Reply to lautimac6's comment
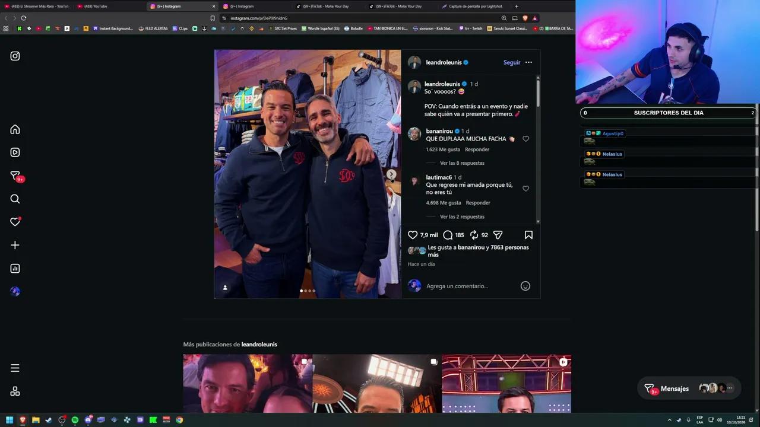This screenshot has width=760, height=427. pyautogui.click(x=478, y=203)
